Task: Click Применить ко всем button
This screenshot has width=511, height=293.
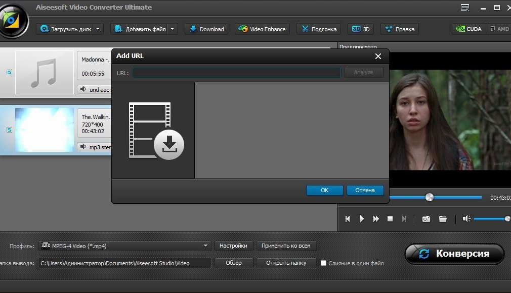Action: click(x=286, y=246)
